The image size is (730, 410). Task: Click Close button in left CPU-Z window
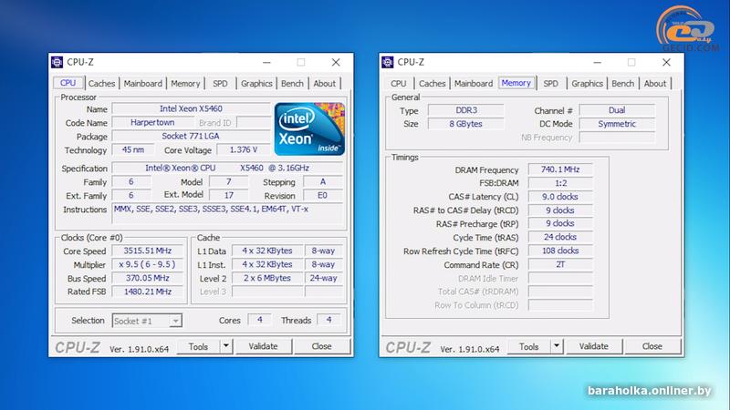coord(322,346)
